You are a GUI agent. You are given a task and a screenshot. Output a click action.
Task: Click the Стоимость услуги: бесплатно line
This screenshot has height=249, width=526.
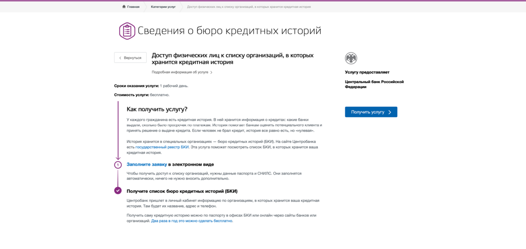(142, 95)
